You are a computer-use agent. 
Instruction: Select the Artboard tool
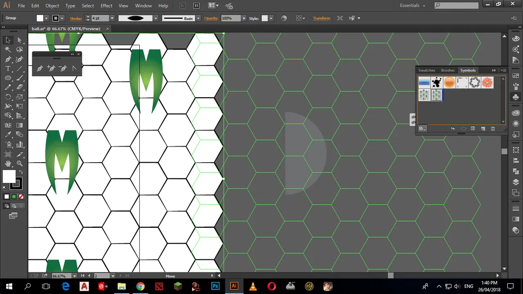[x=8, y=154]
